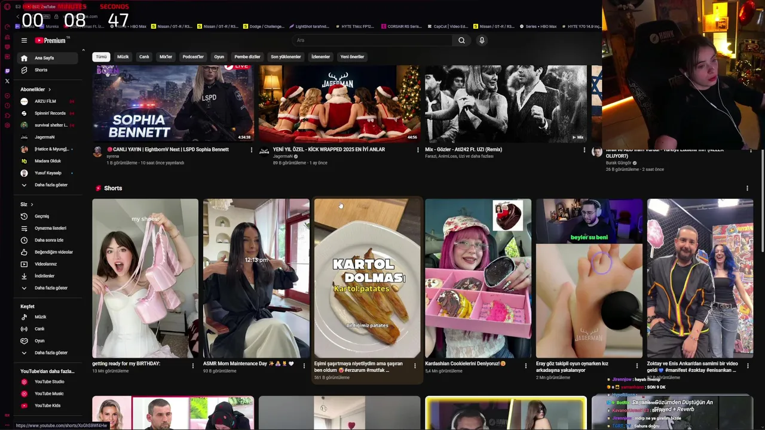Select the Müzik filter chip

coord(123,57)
